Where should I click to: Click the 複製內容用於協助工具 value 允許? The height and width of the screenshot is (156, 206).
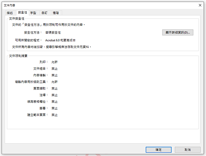click(55, 82)
